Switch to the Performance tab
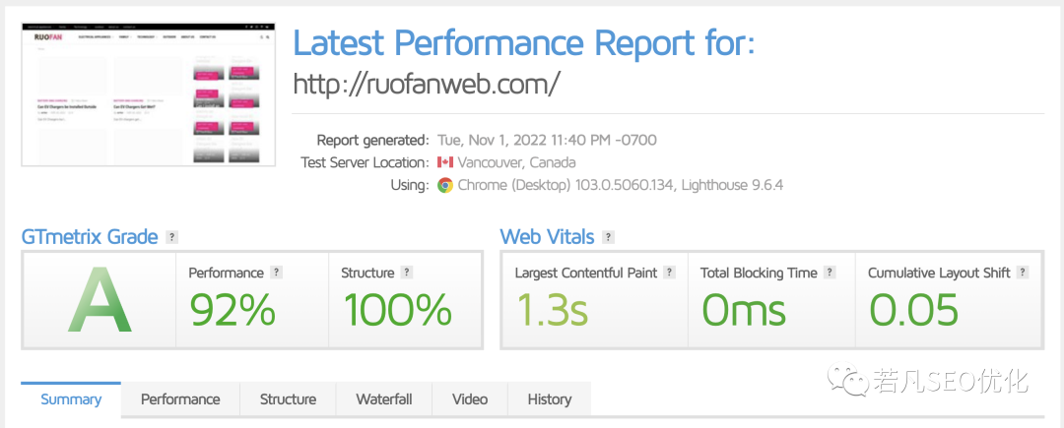This screenshot has height=428, width=1064. [x=180, y=398]
